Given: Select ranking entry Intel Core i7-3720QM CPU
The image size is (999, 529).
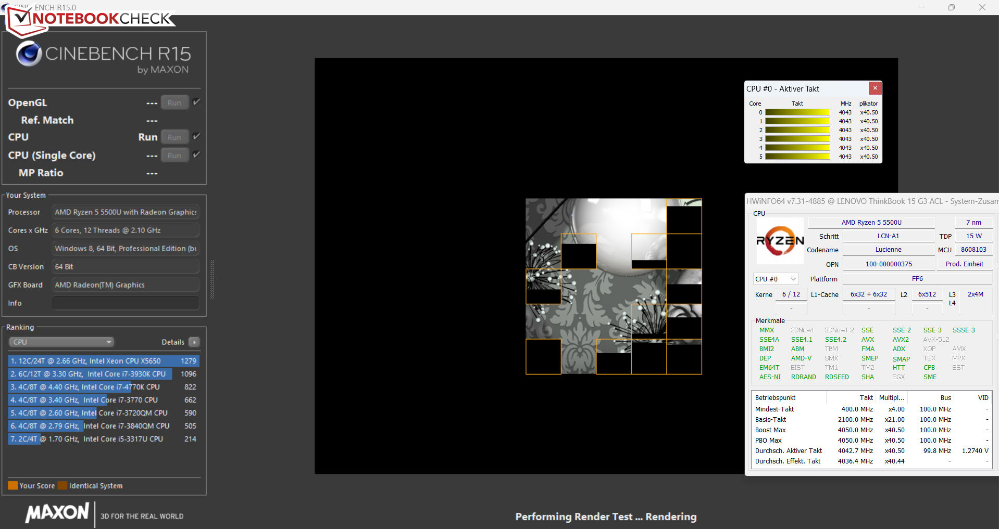Looking at the screenshot, I should pyautogui.click(x=104, y=413).
